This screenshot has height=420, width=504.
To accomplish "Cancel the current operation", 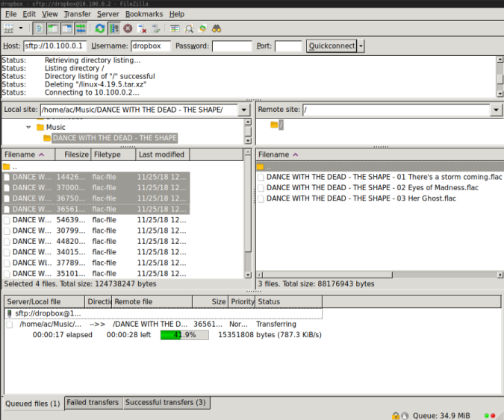I will 128,28.
